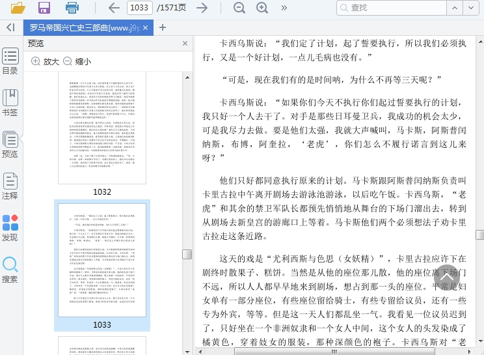The width and height of the screenshot is (484, 355).
Task: Open a new tab with plus button
Action: (x=163, y=27)
